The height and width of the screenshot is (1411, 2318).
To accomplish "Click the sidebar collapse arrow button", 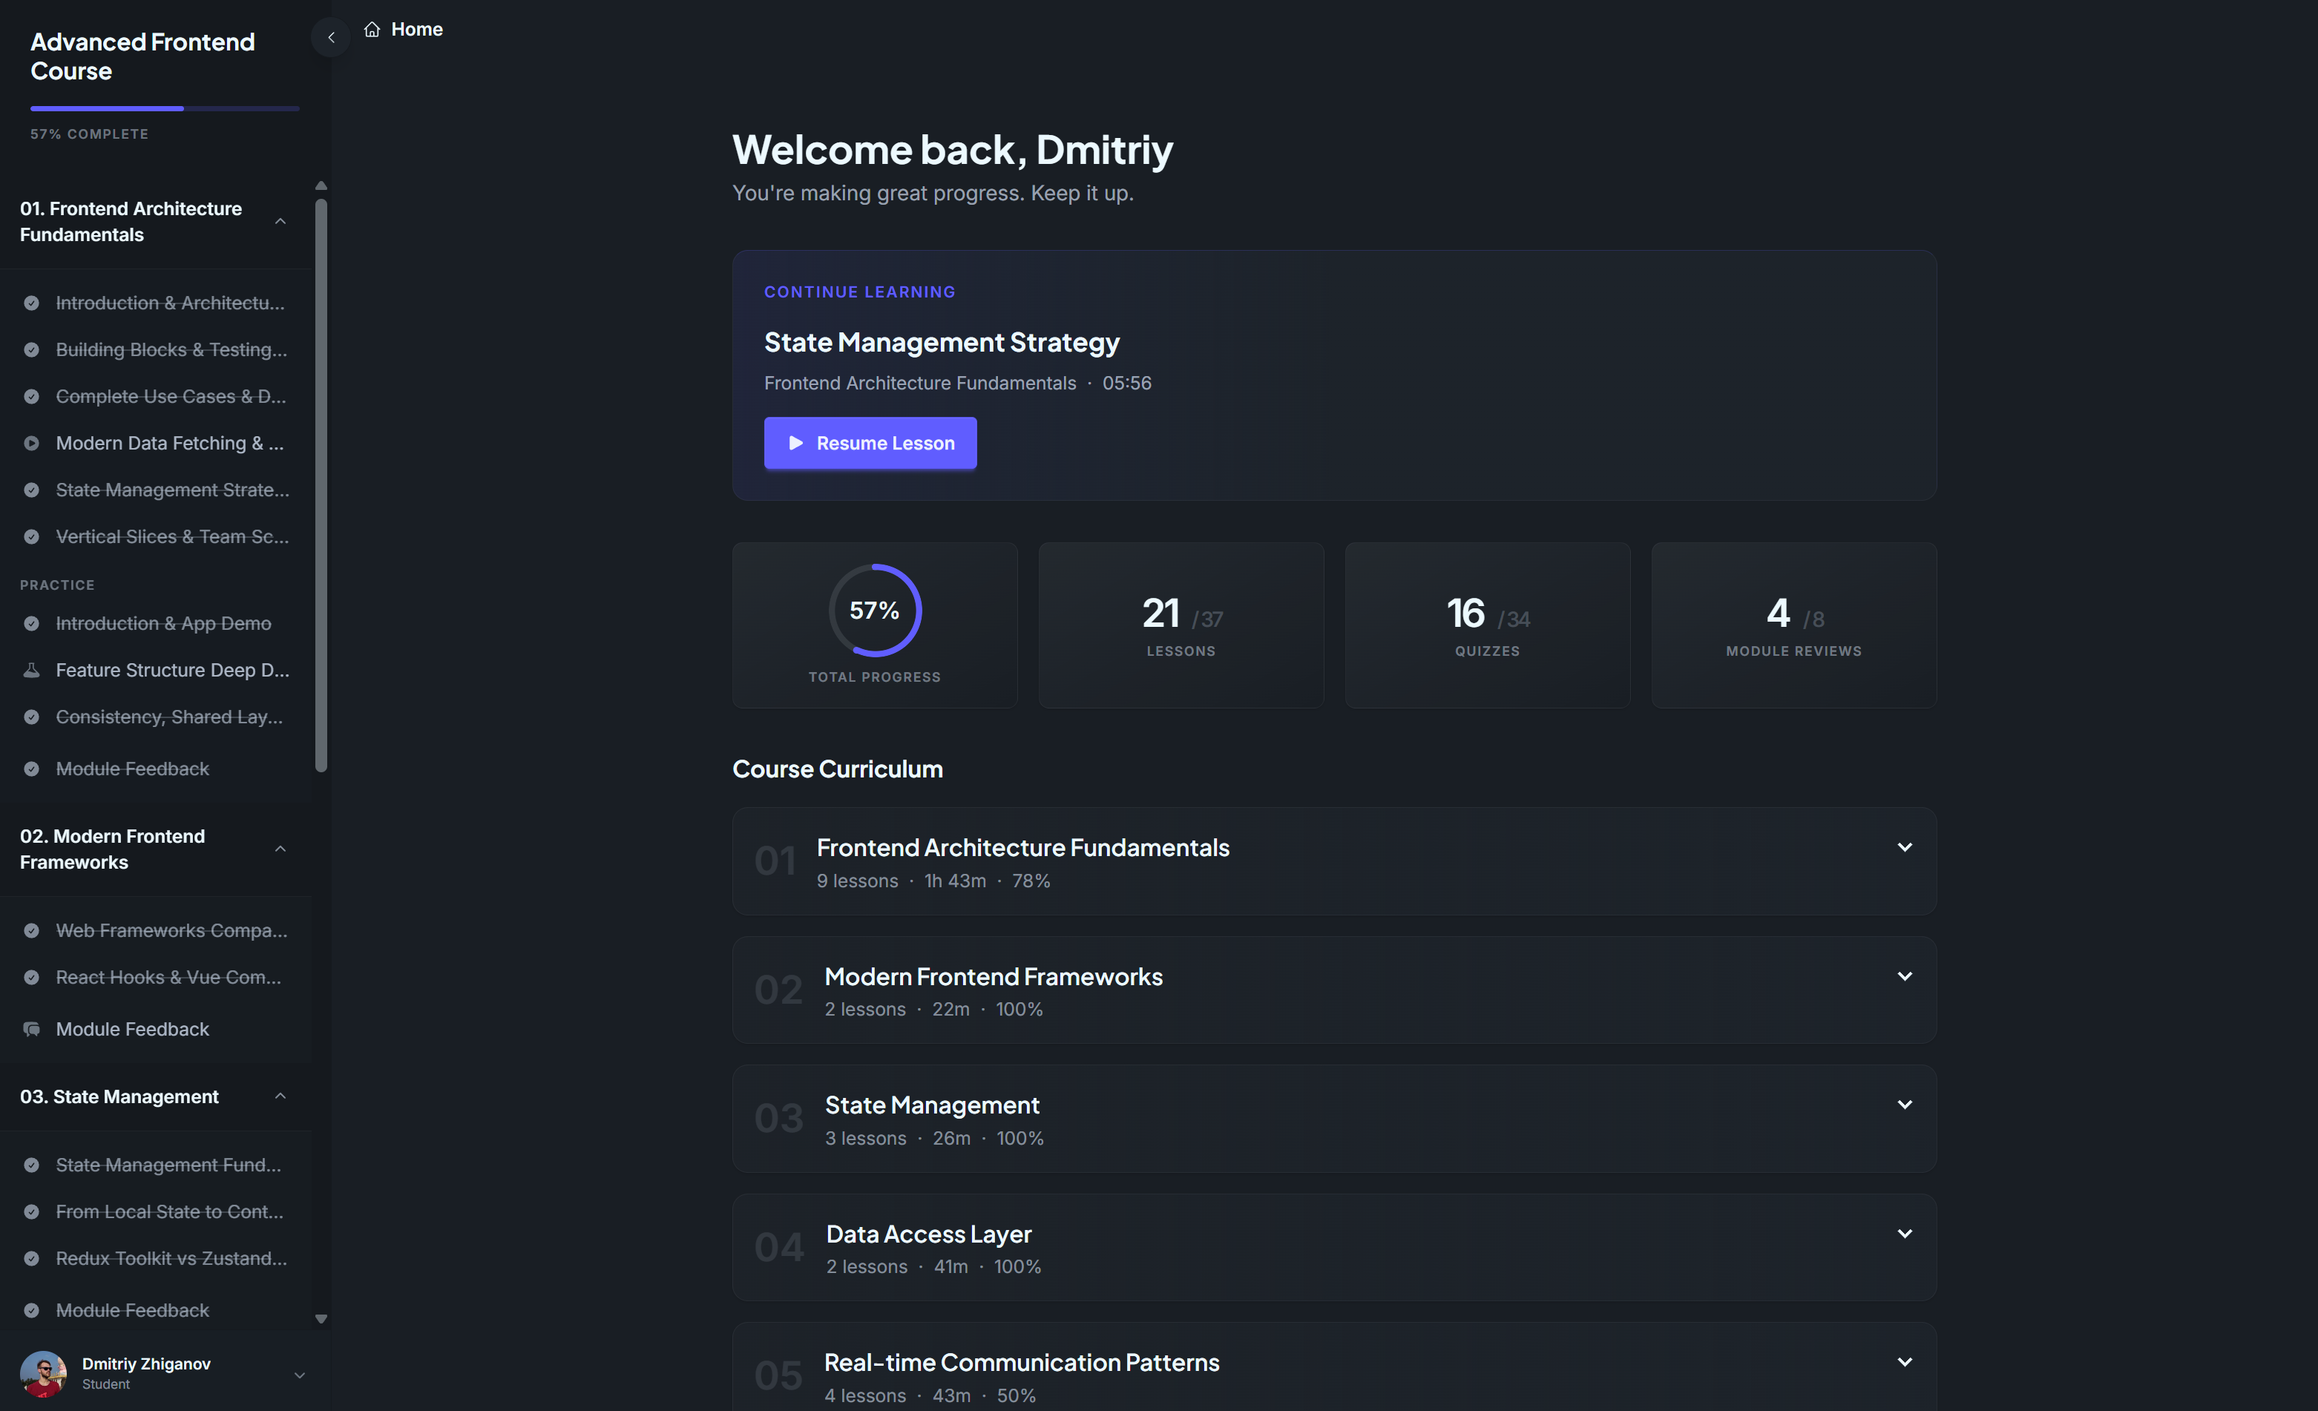I will tap(330, 38).
